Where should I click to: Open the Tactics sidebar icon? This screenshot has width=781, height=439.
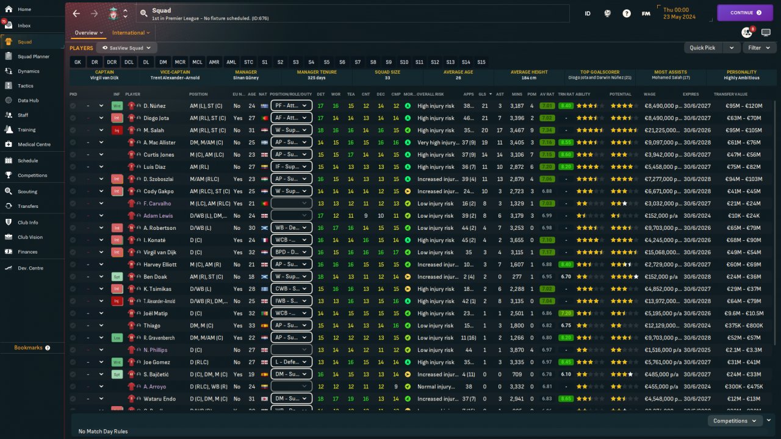point(9,86)
